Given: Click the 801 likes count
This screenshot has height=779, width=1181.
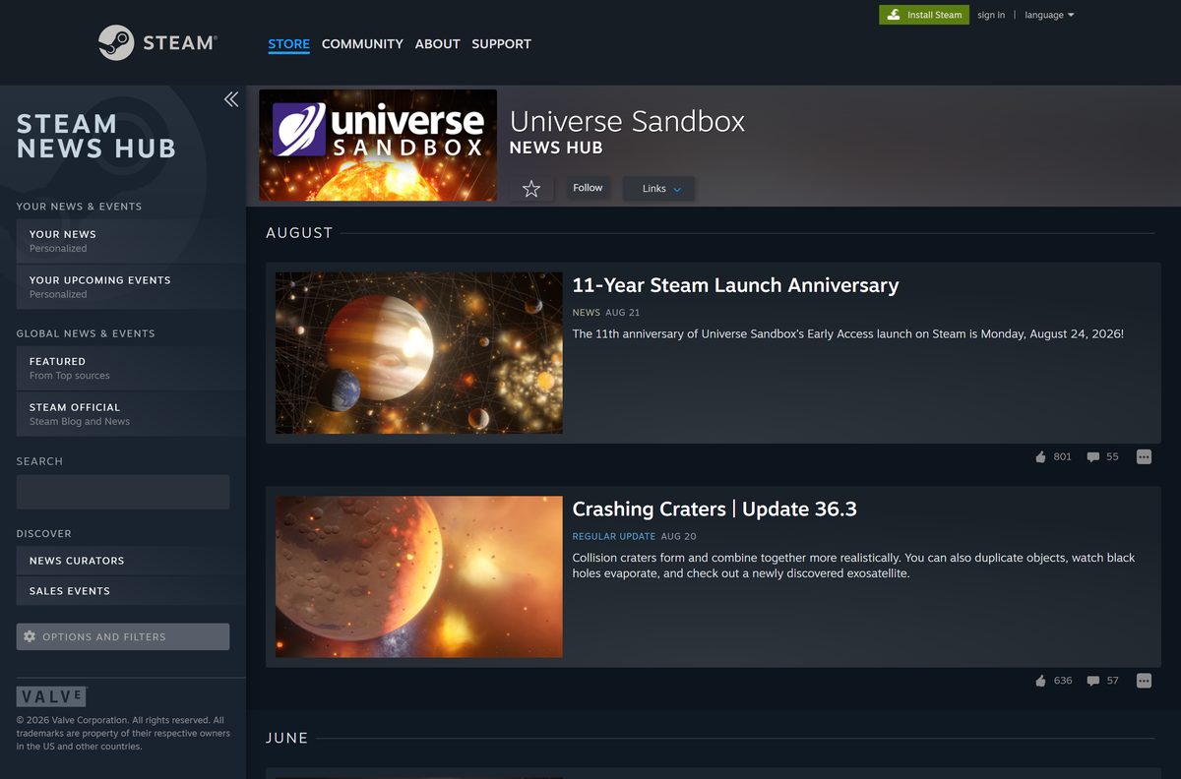Looking at the screenshot, I should click(1062, 457).
